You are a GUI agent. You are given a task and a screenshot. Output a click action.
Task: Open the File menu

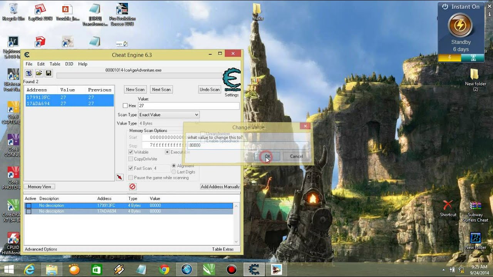pos(29,64)
